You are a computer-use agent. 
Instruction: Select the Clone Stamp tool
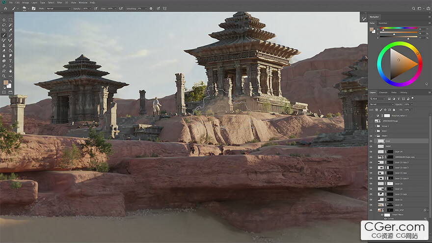click(4, 46)
